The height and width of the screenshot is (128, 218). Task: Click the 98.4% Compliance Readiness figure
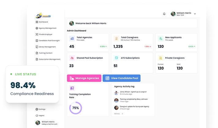(x=23, y=85)
